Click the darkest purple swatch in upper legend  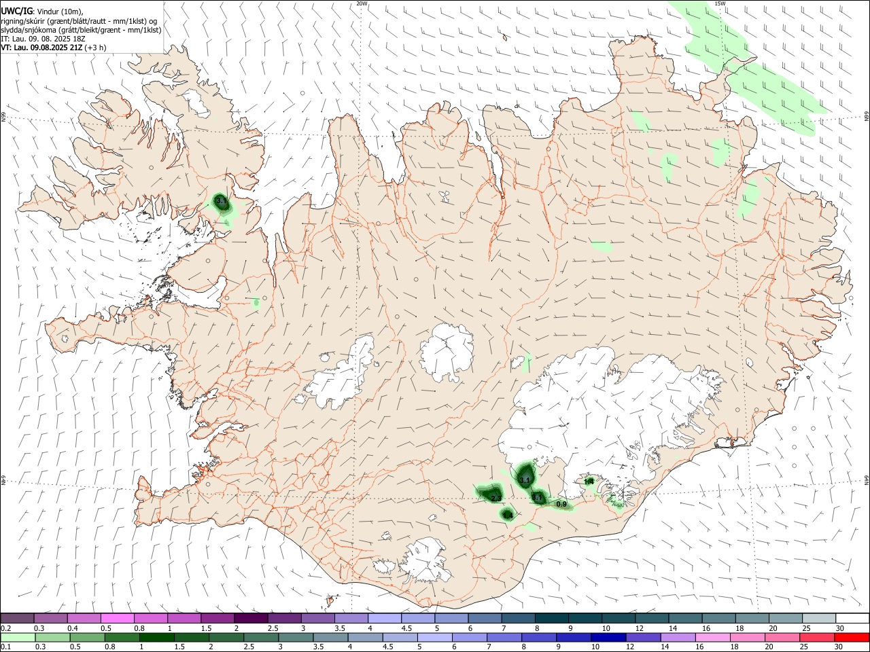(251, 618)
